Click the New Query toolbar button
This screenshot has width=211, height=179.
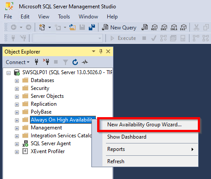[x=119, y=27]
